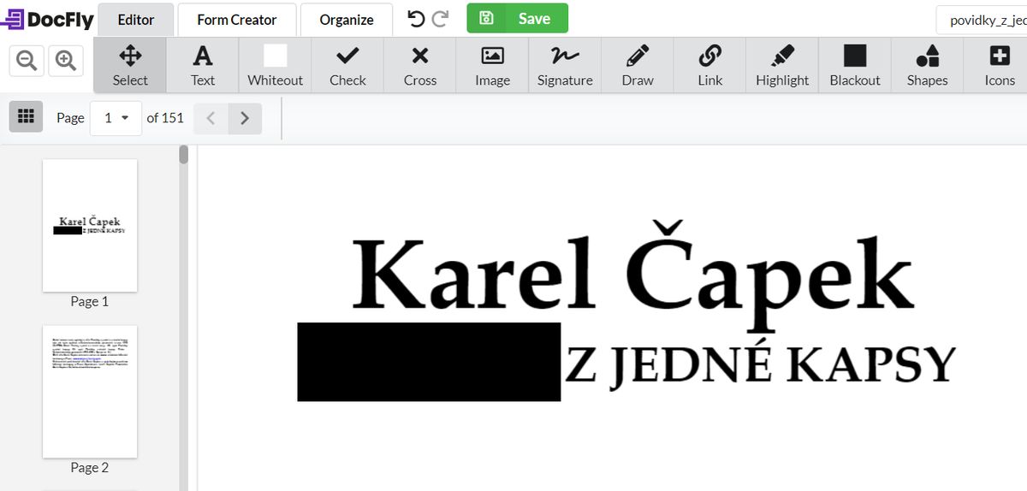Zoom out using the minus magnifier
Image resolution: width=1027 pixels, height=491 pixels.
point(27,61)
